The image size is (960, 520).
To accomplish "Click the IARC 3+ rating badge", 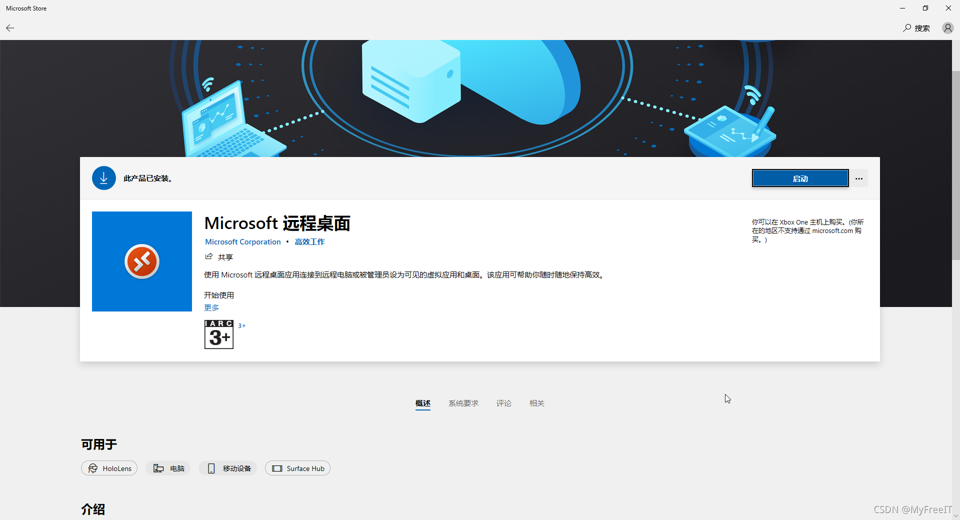I will [x=219, y=334].
